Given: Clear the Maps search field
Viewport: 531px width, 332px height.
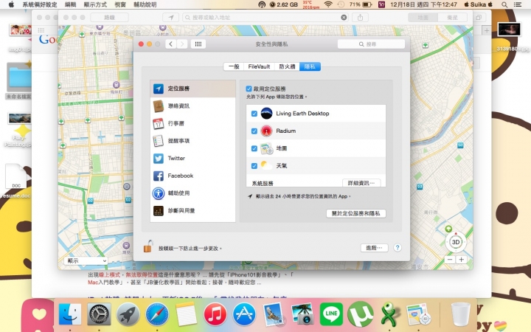Looking at the screenshot, I should click(x=344, y=17).
